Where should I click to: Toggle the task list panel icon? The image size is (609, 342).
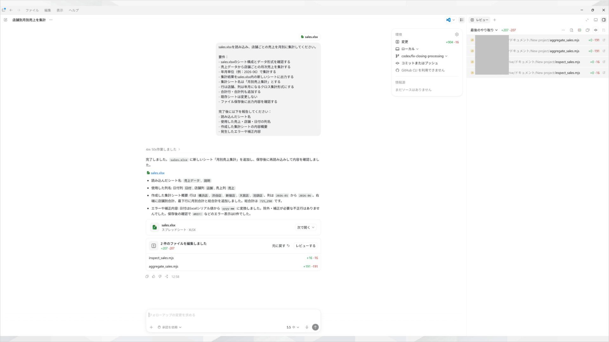point(462,20)
